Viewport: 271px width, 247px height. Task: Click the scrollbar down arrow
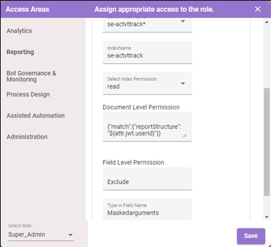[x=266, y=217]
